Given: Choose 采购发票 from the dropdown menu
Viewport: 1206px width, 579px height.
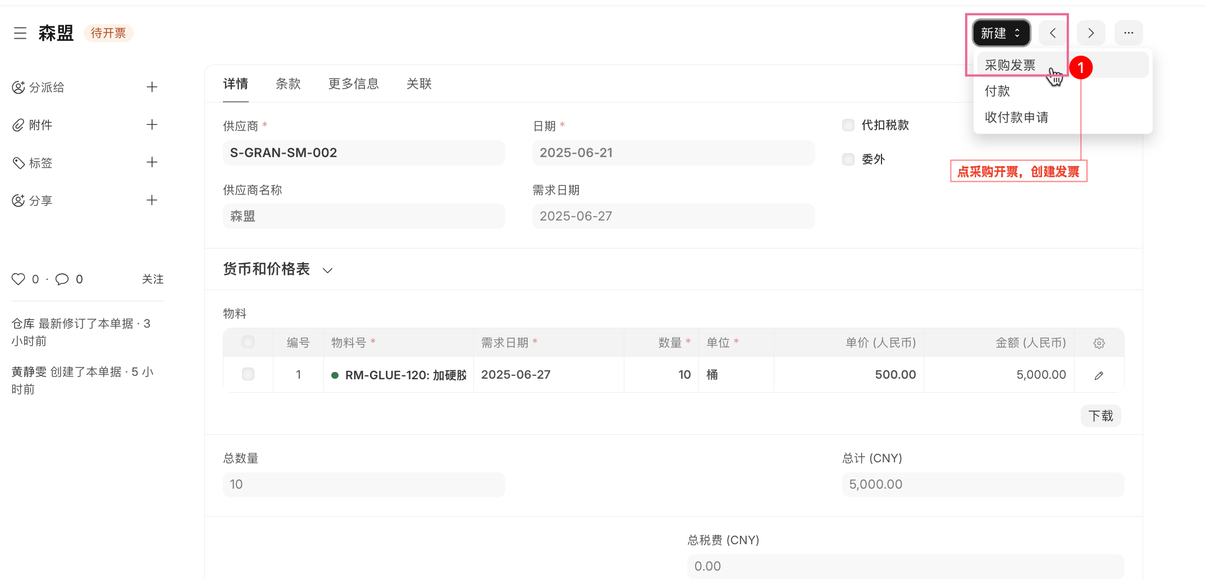Looking at the screenshot, I should pyautogui.click(x=1010, y=65).
